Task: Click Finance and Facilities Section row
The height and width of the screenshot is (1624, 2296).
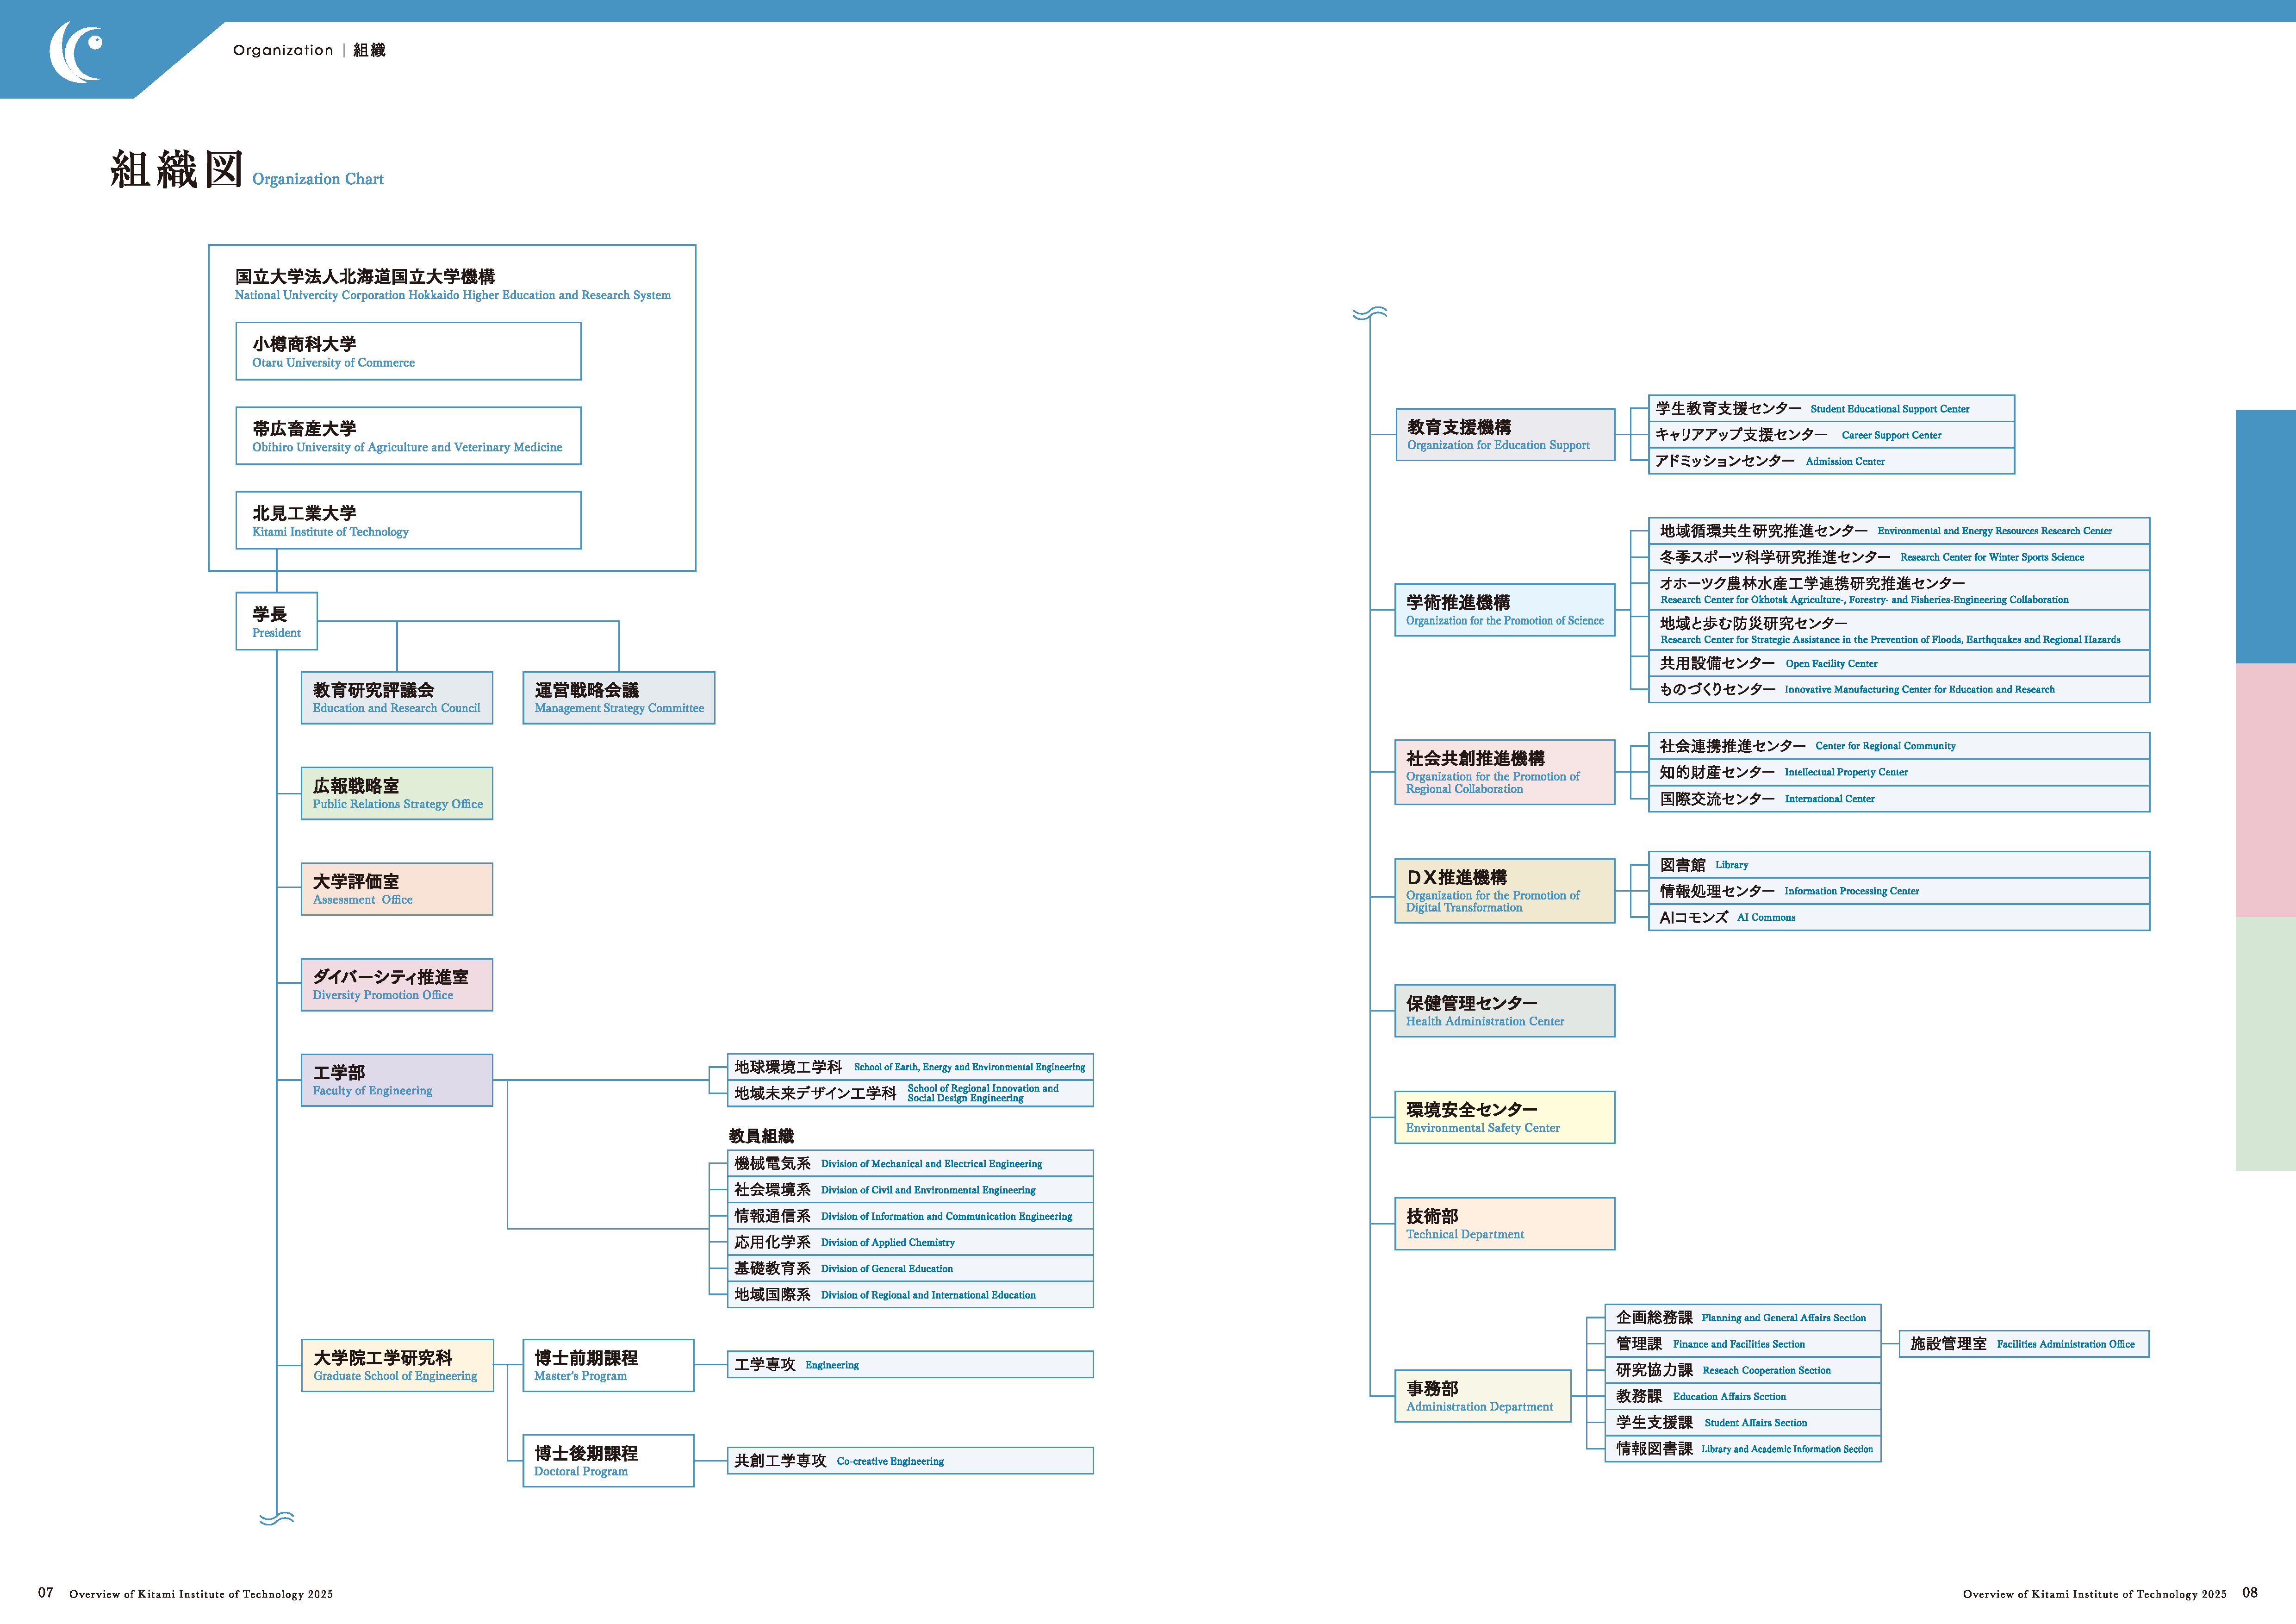Action: (1743, 1344)
